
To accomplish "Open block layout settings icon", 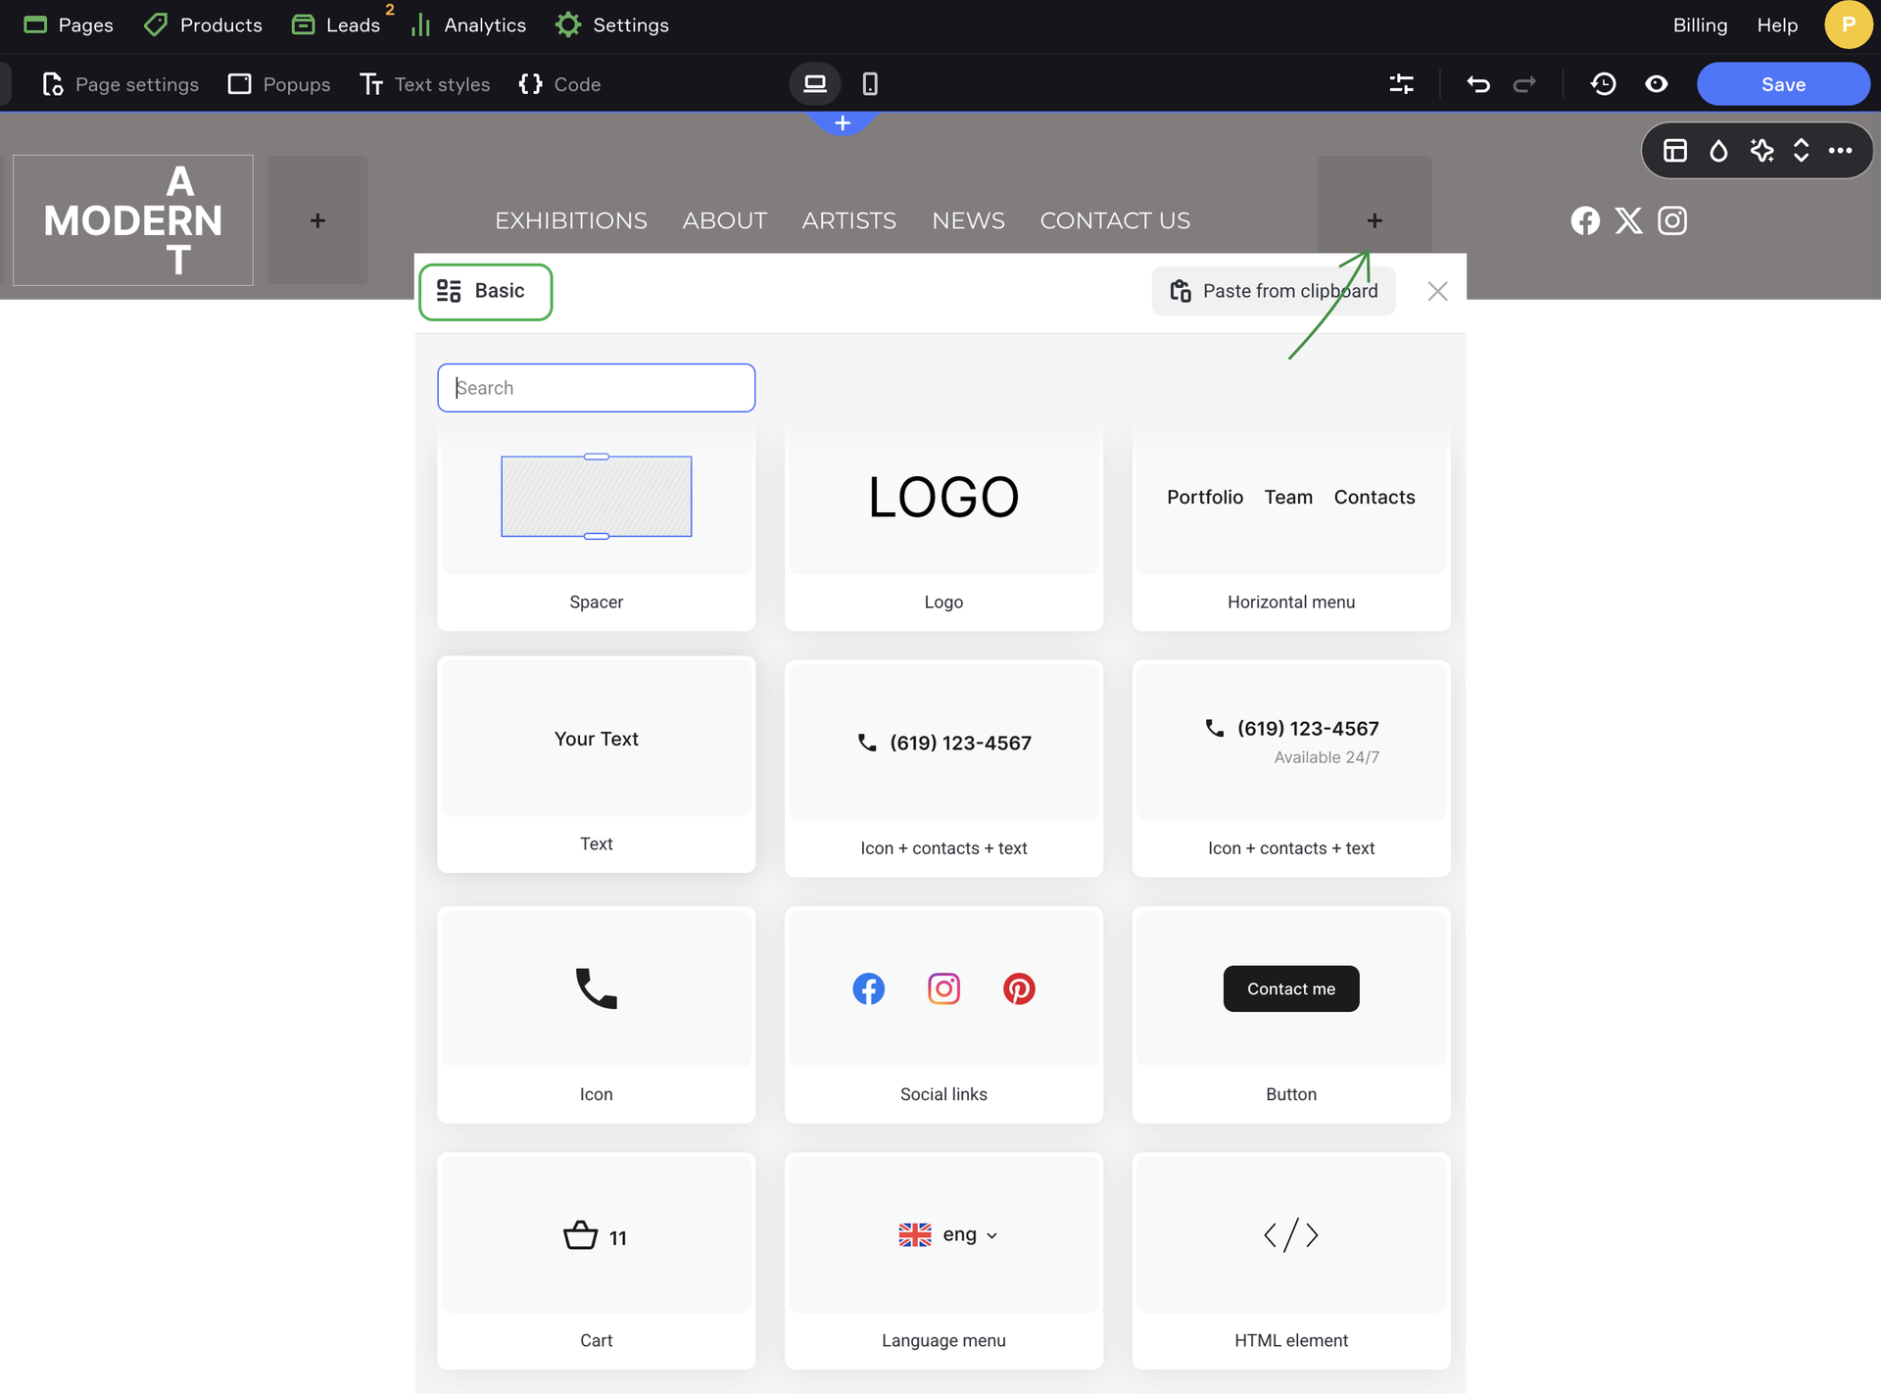I will click(x=1675, y=151).
